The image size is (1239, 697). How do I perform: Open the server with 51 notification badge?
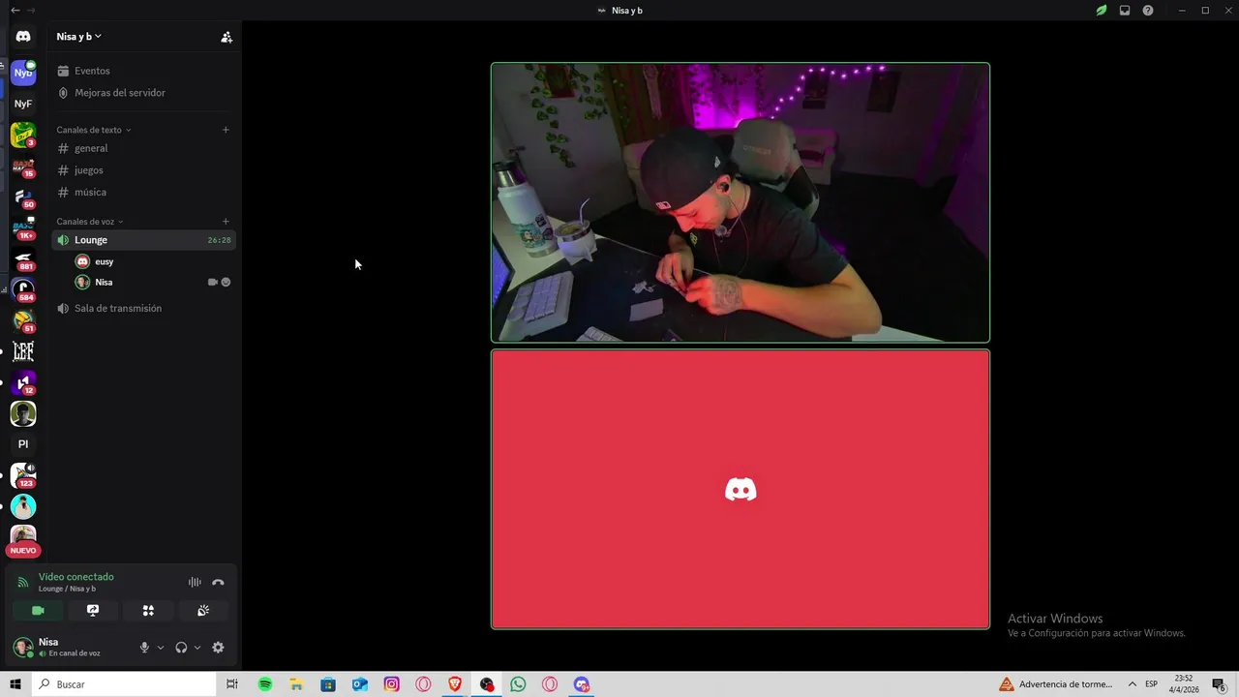pos(23,320)
